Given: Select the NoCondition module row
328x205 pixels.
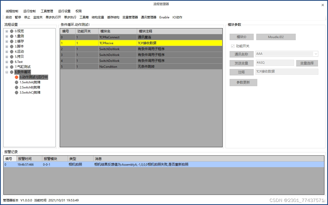Looking at the screenshot, I should coord(141,66).
